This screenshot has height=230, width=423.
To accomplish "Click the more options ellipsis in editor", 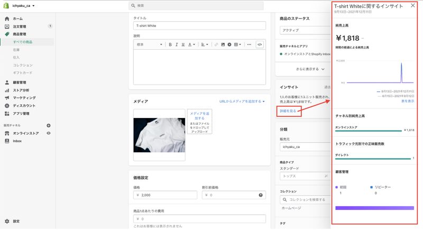I will 249,44.
